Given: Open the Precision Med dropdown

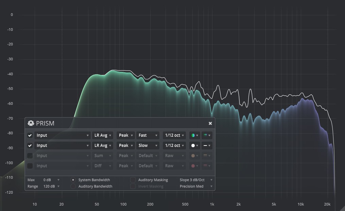Looking at the screenshot, I should click(x=196, y=186).
